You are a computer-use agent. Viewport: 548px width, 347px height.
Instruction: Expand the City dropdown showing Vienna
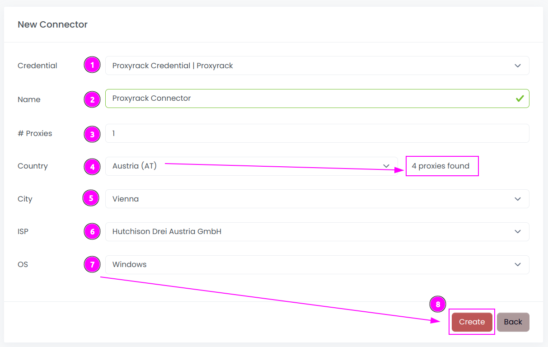click(518, 199)
